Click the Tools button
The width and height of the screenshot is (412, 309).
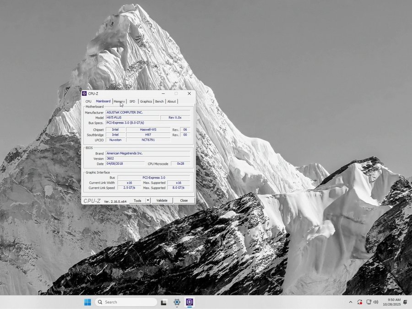coord(137,201)
